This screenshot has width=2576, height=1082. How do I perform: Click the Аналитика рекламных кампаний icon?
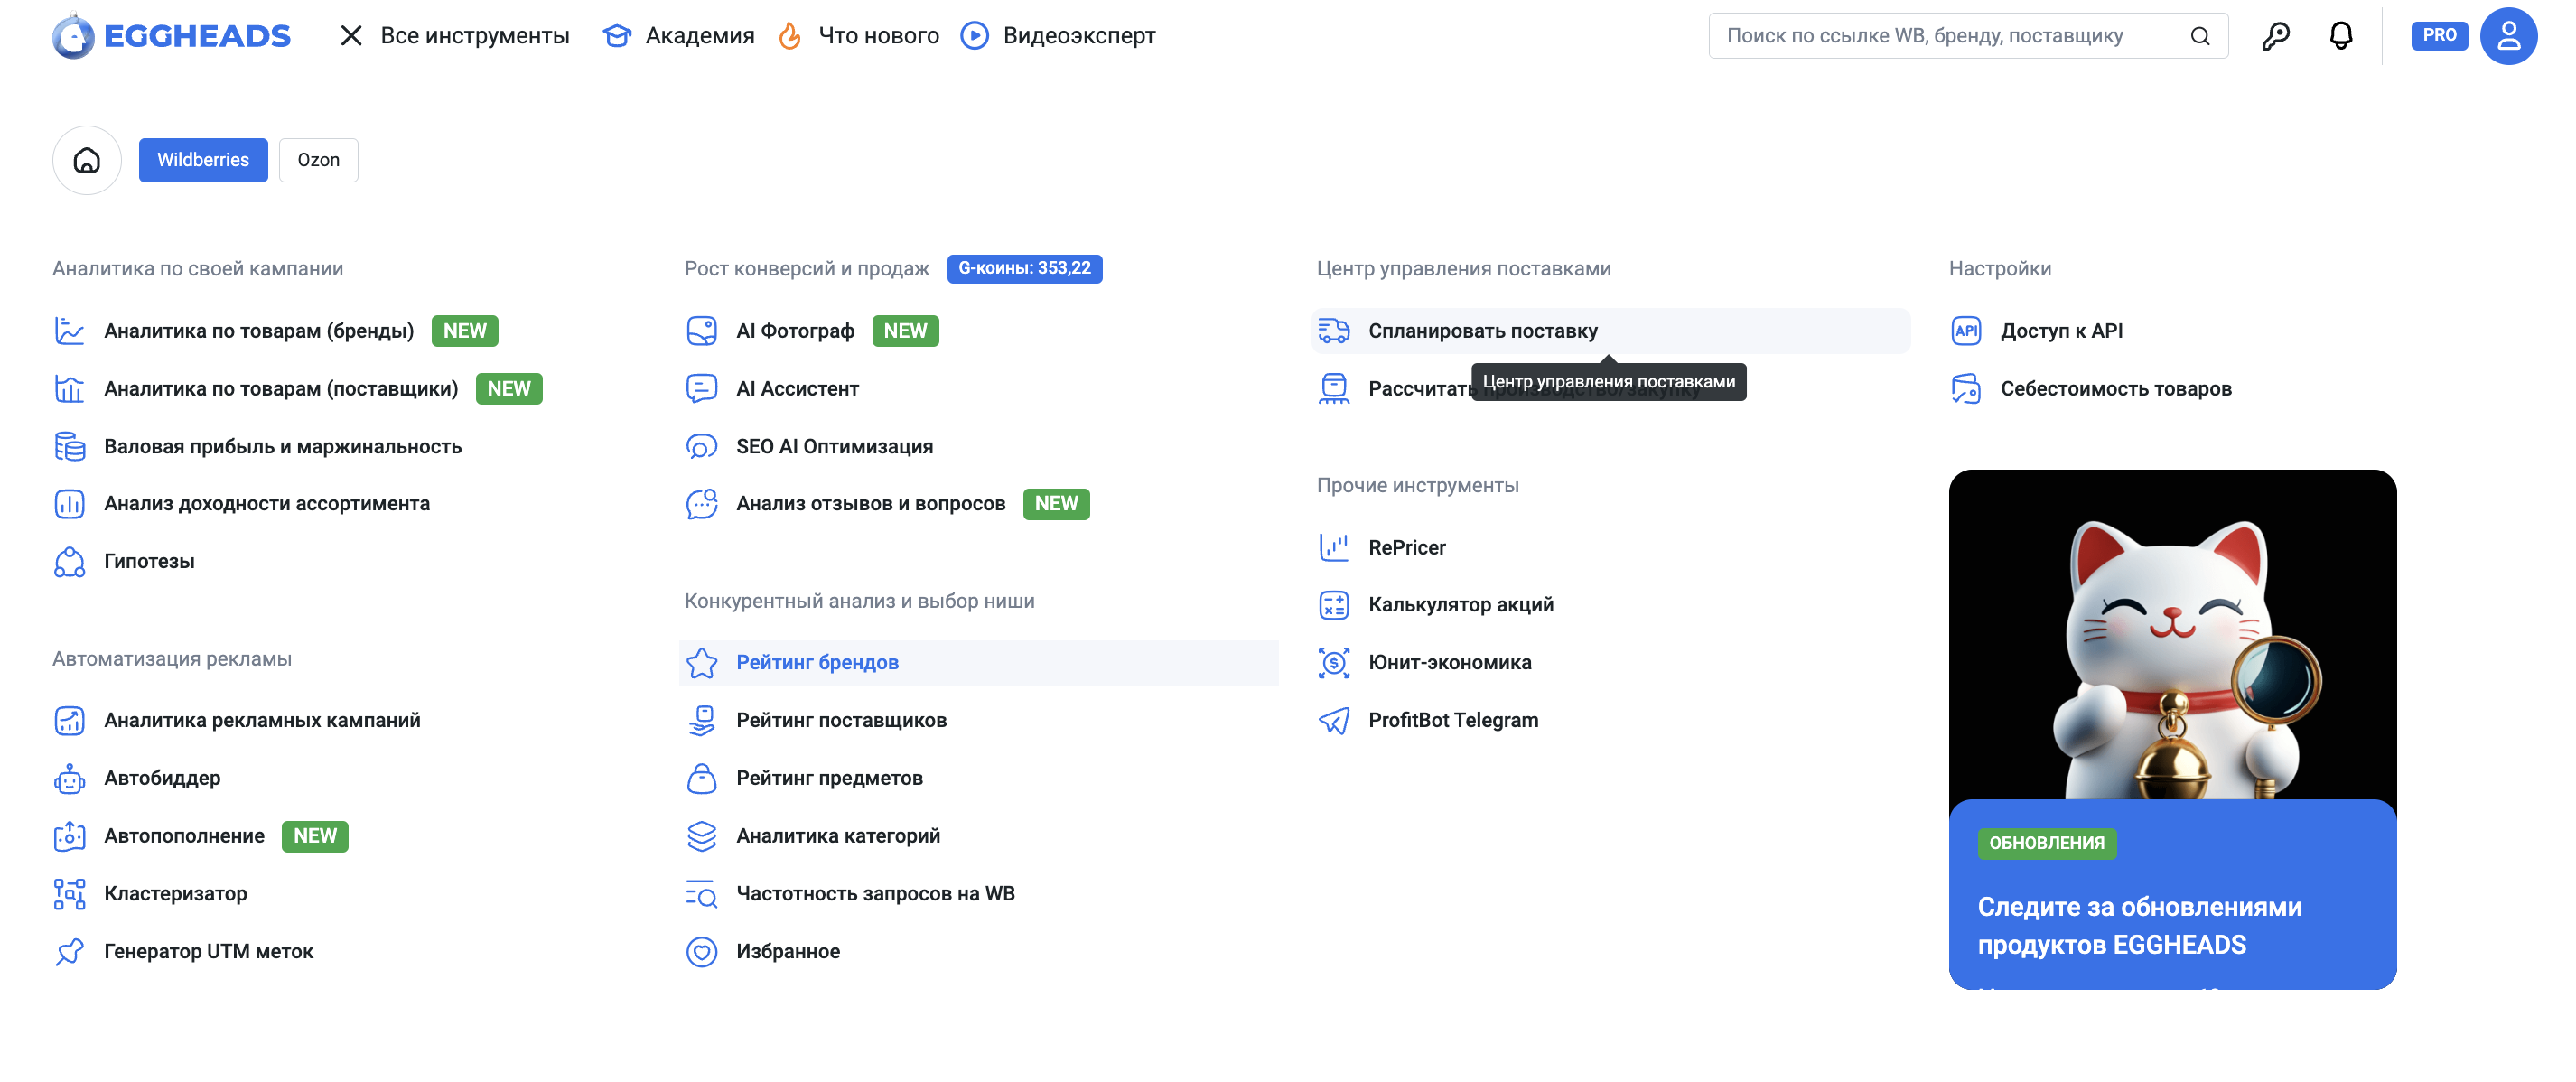pyautogui.click(x=69, y=721)
